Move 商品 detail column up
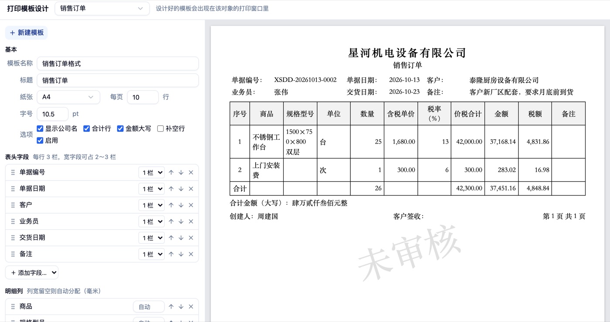 pos(171,307)
